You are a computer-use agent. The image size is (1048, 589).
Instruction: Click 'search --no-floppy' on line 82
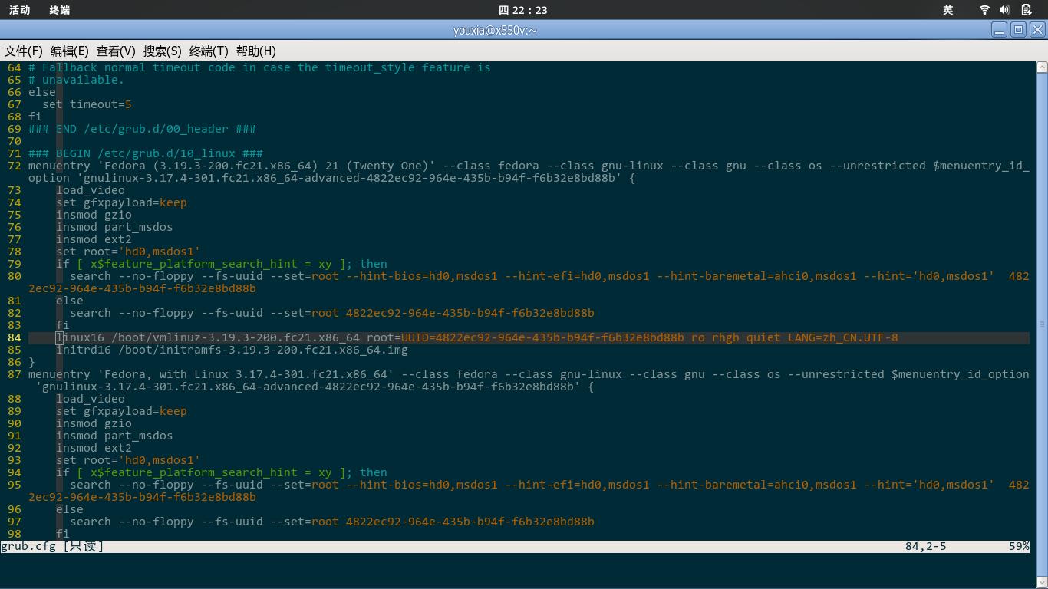pos(132,313)
